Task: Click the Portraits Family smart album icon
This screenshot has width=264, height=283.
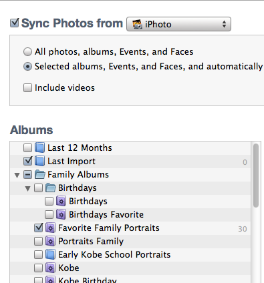Action: click(50, 241)
